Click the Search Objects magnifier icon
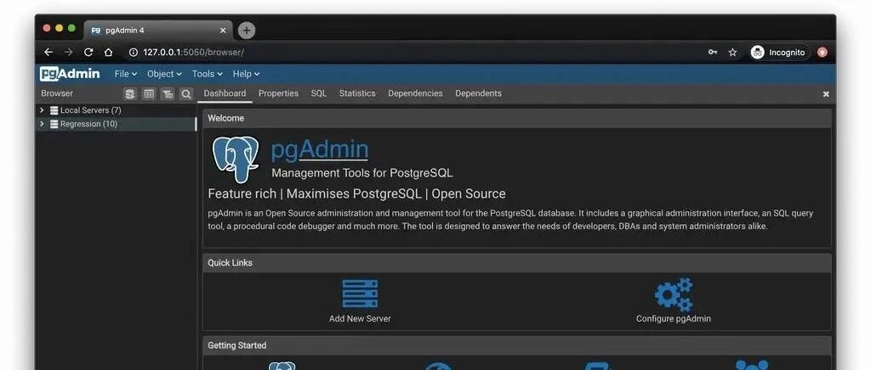The width and height of the screenshot is (871, 370). (186, 93)
